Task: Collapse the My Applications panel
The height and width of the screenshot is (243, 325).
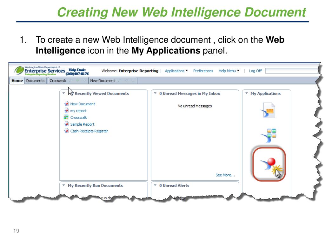Action: (x=246, y=93)
